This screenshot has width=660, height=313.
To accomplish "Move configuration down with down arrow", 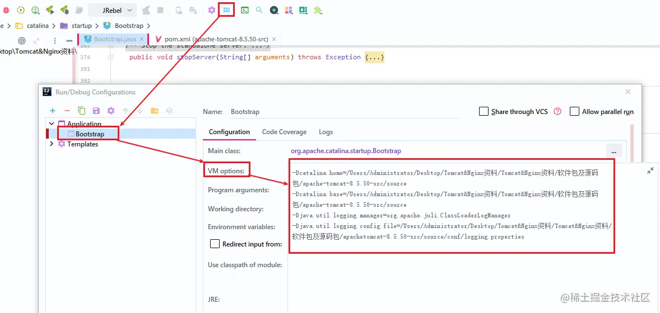I will coord(140,111).
